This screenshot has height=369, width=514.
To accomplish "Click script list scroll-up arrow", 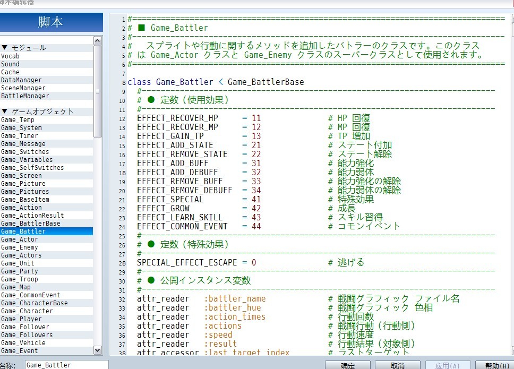I will pyautogui.click(x=98, y=40).
